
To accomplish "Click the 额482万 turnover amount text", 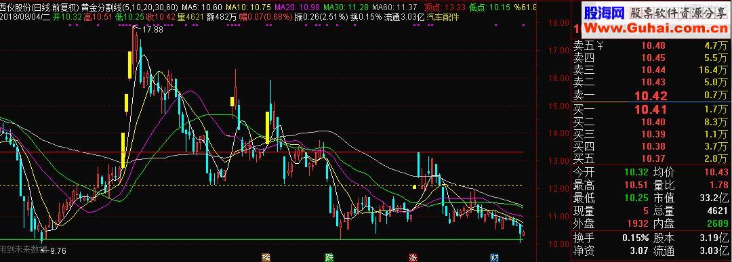I will (x=221, y=17).
